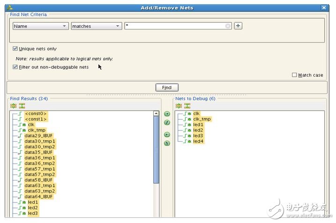
Task: Select led4 in Nets to Debug list
Action: click(x=198, y=141)
